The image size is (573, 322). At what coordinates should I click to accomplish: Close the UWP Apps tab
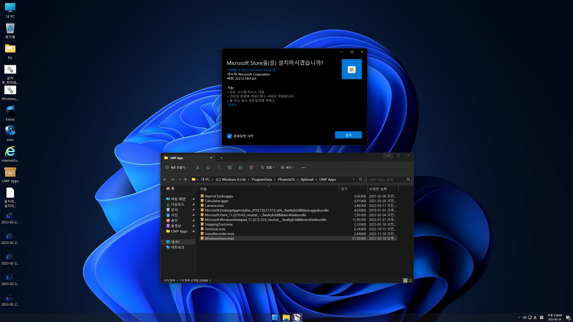[x=211, y=158]
